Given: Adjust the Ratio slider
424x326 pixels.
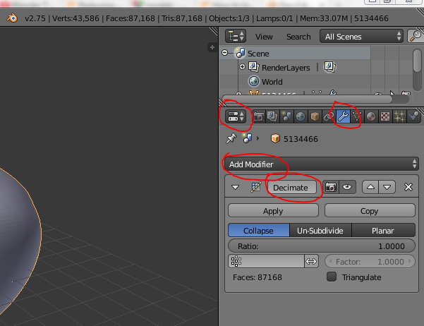Looking at the screenshot, I should (321, 246).
